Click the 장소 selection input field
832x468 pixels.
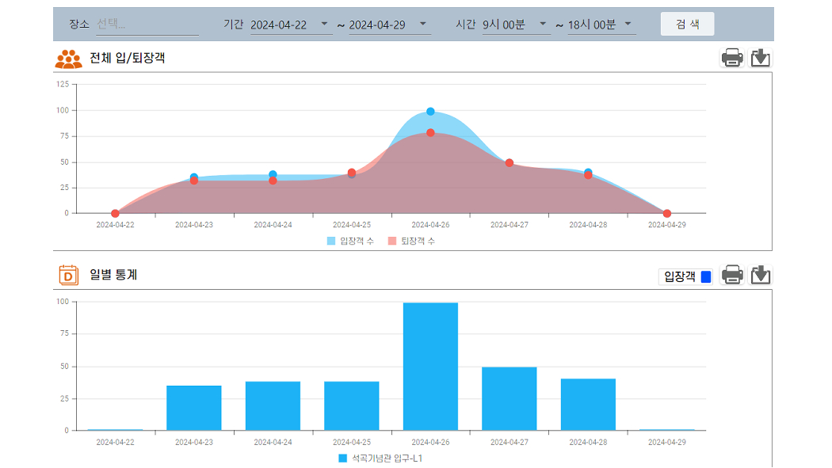(x=147, y=25)
